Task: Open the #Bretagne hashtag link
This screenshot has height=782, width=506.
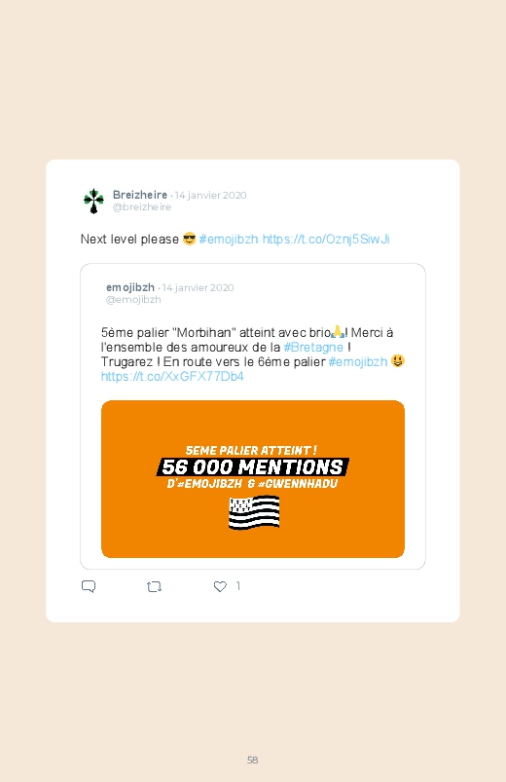Action: pos(313,347)
